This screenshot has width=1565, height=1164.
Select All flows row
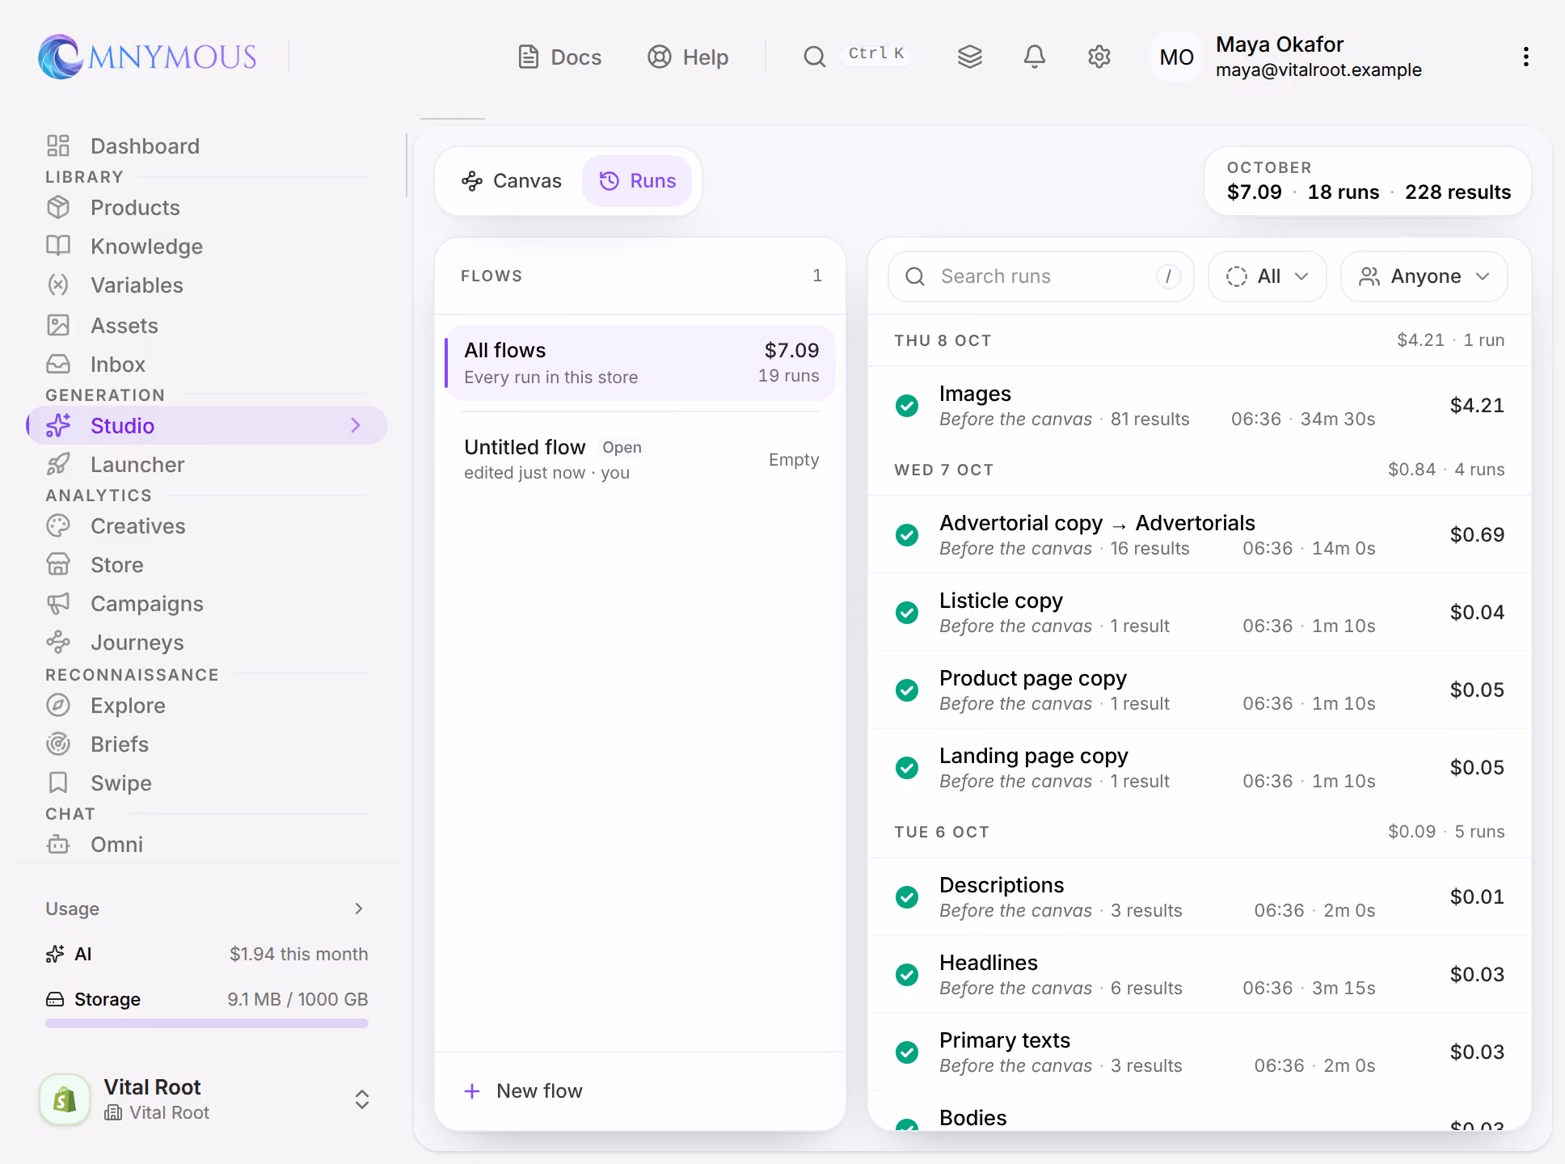click(x=640, y=363)
